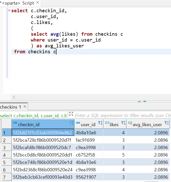This screenshot has height=182, width=171.
Task: Select cell 5f2bce748cf86b0009520e1d
Action: 43,162
